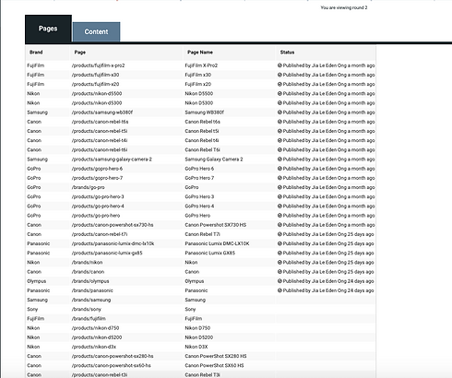Click the published icon for GoPro Hero 6
Screen dimensions: 452x378
(x=280, y=169)
